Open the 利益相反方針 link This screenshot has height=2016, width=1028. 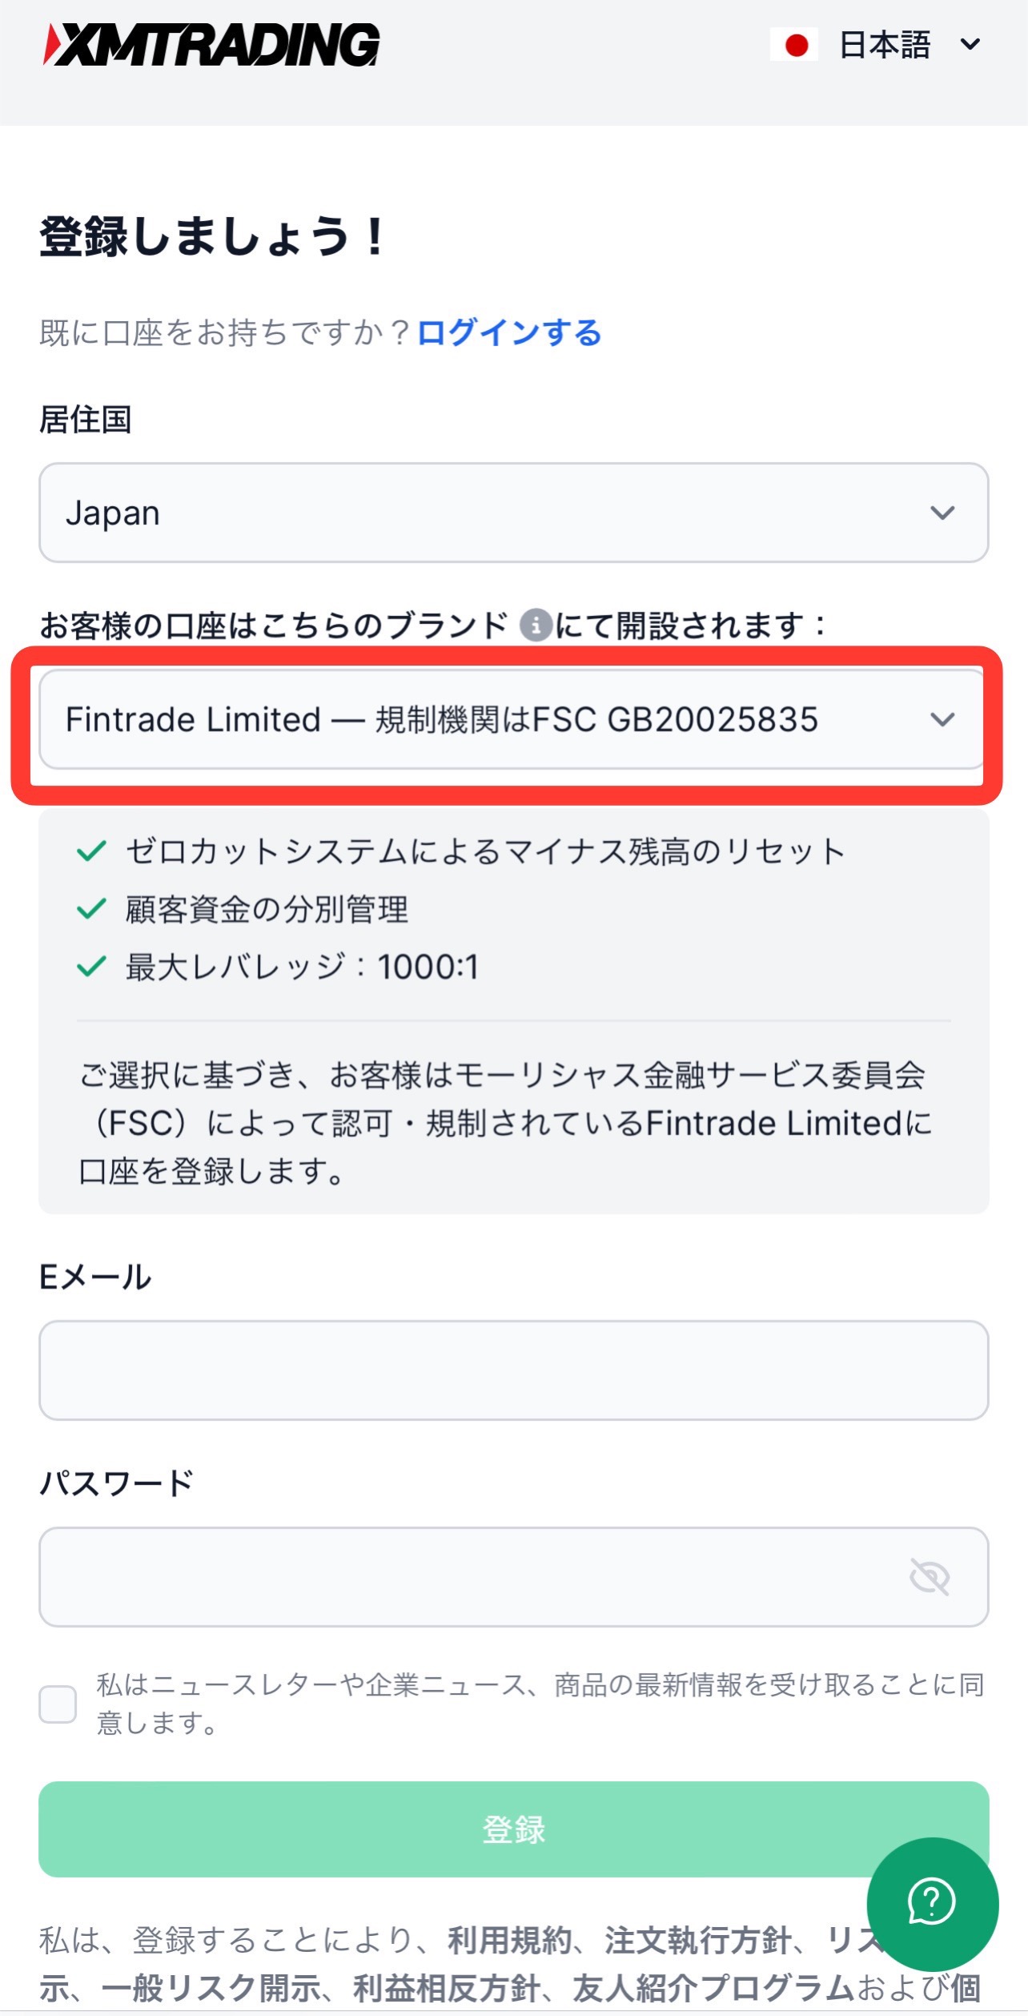tap(447, 1989)
